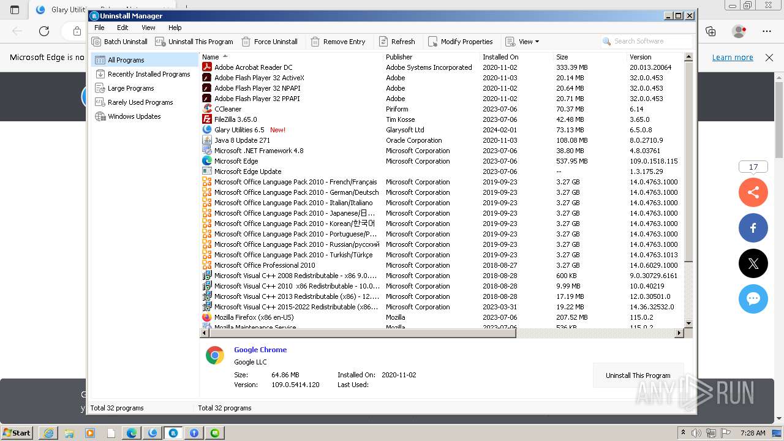Click the blue chat comment button
Viewport: 784px width, 441px height.
(753, 299)
